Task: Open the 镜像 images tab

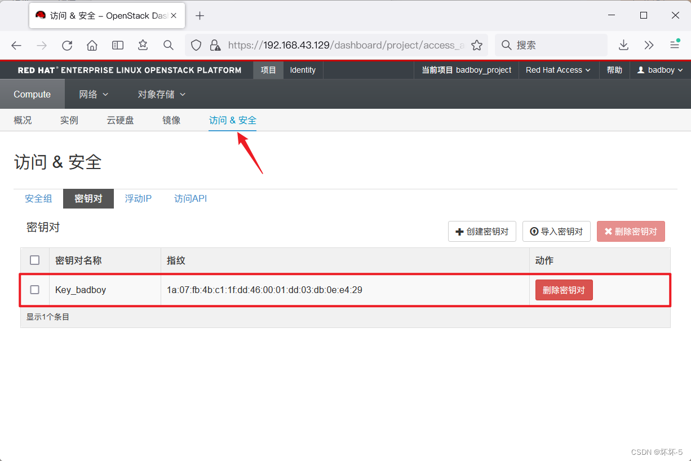Action: (x=171, y=120)
